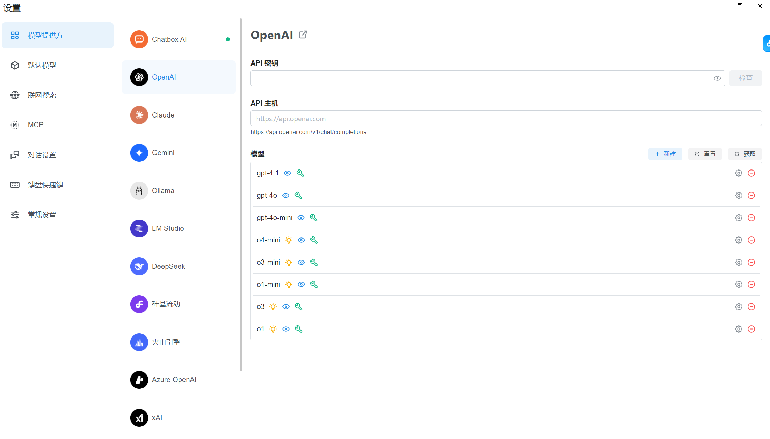Focus the API 主机 input field
The width and height of the screenshot is (770, 439).
(506, 119)
